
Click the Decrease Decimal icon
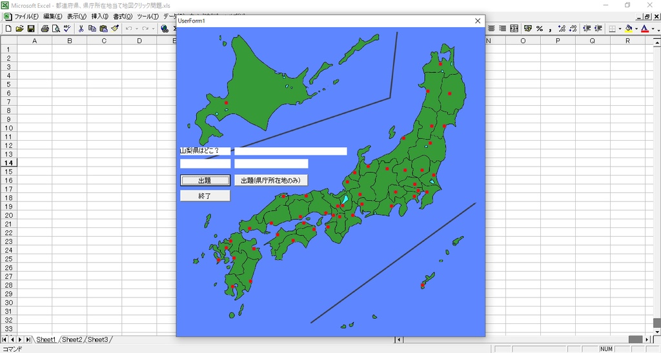point(573,28)
